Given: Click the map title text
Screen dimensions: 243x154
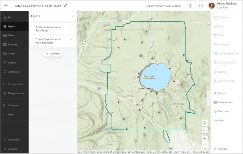Looking at the screenshot, I should [37, 6].
